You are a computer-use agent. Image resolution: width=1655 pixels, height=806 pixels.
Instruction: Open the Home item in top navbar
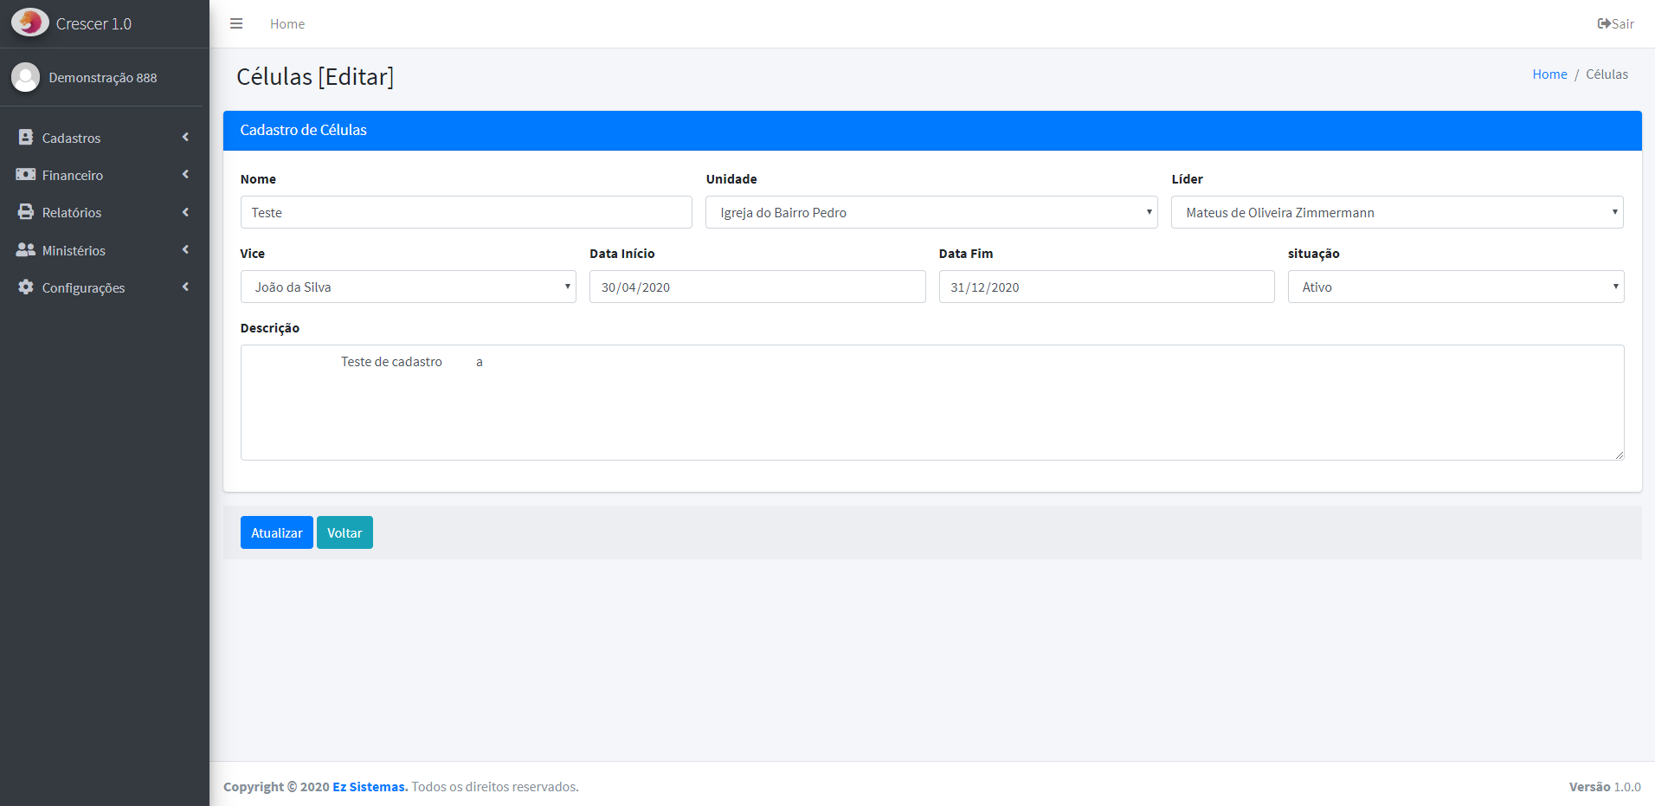(x=287, y=24)
